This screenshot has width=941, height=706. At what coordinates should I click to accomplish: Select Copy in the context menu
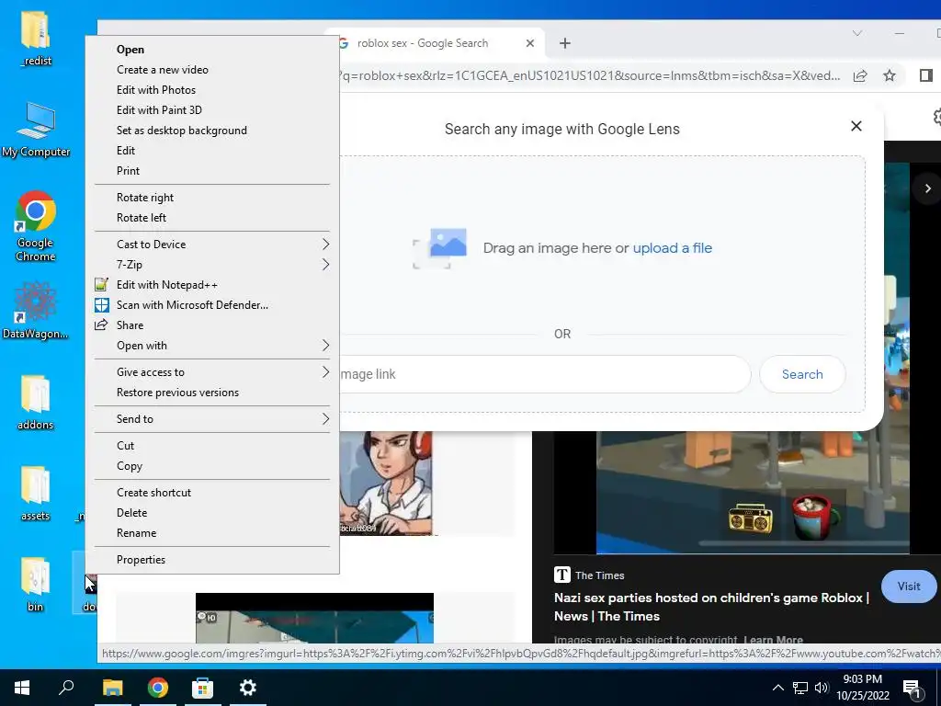pyautogui.click(x=212, y=466)
